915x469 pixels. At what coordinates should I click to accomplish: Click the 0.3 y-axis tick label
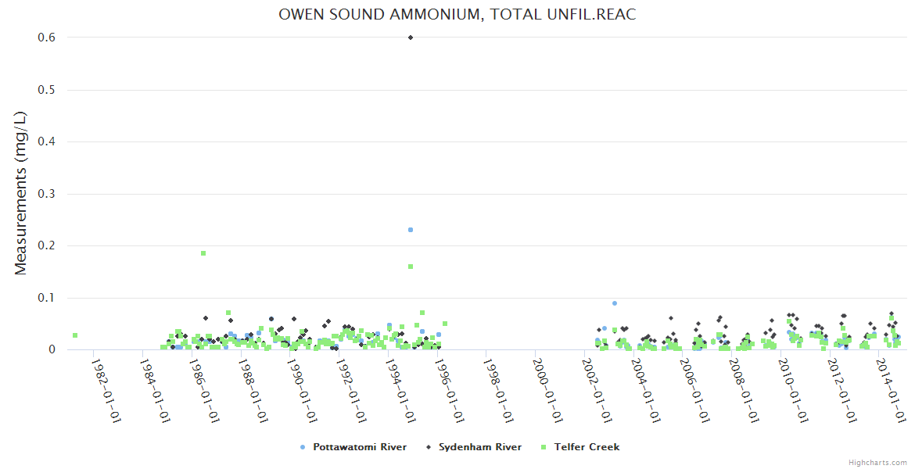pos(47,194)
